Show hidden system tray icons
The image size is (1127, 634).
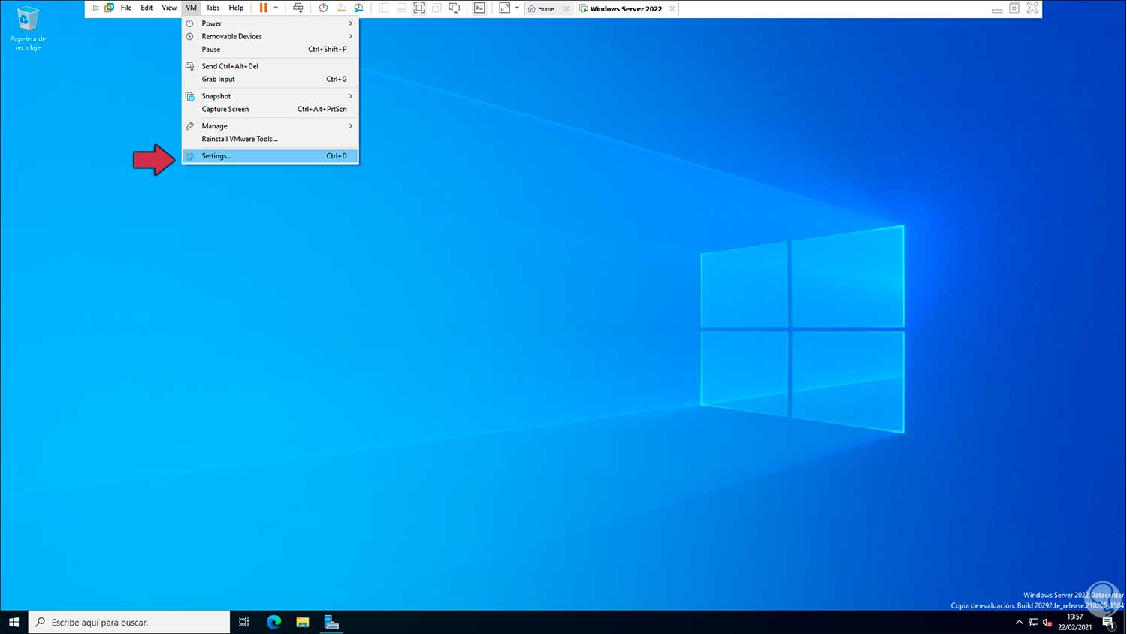pos(1020,623)
